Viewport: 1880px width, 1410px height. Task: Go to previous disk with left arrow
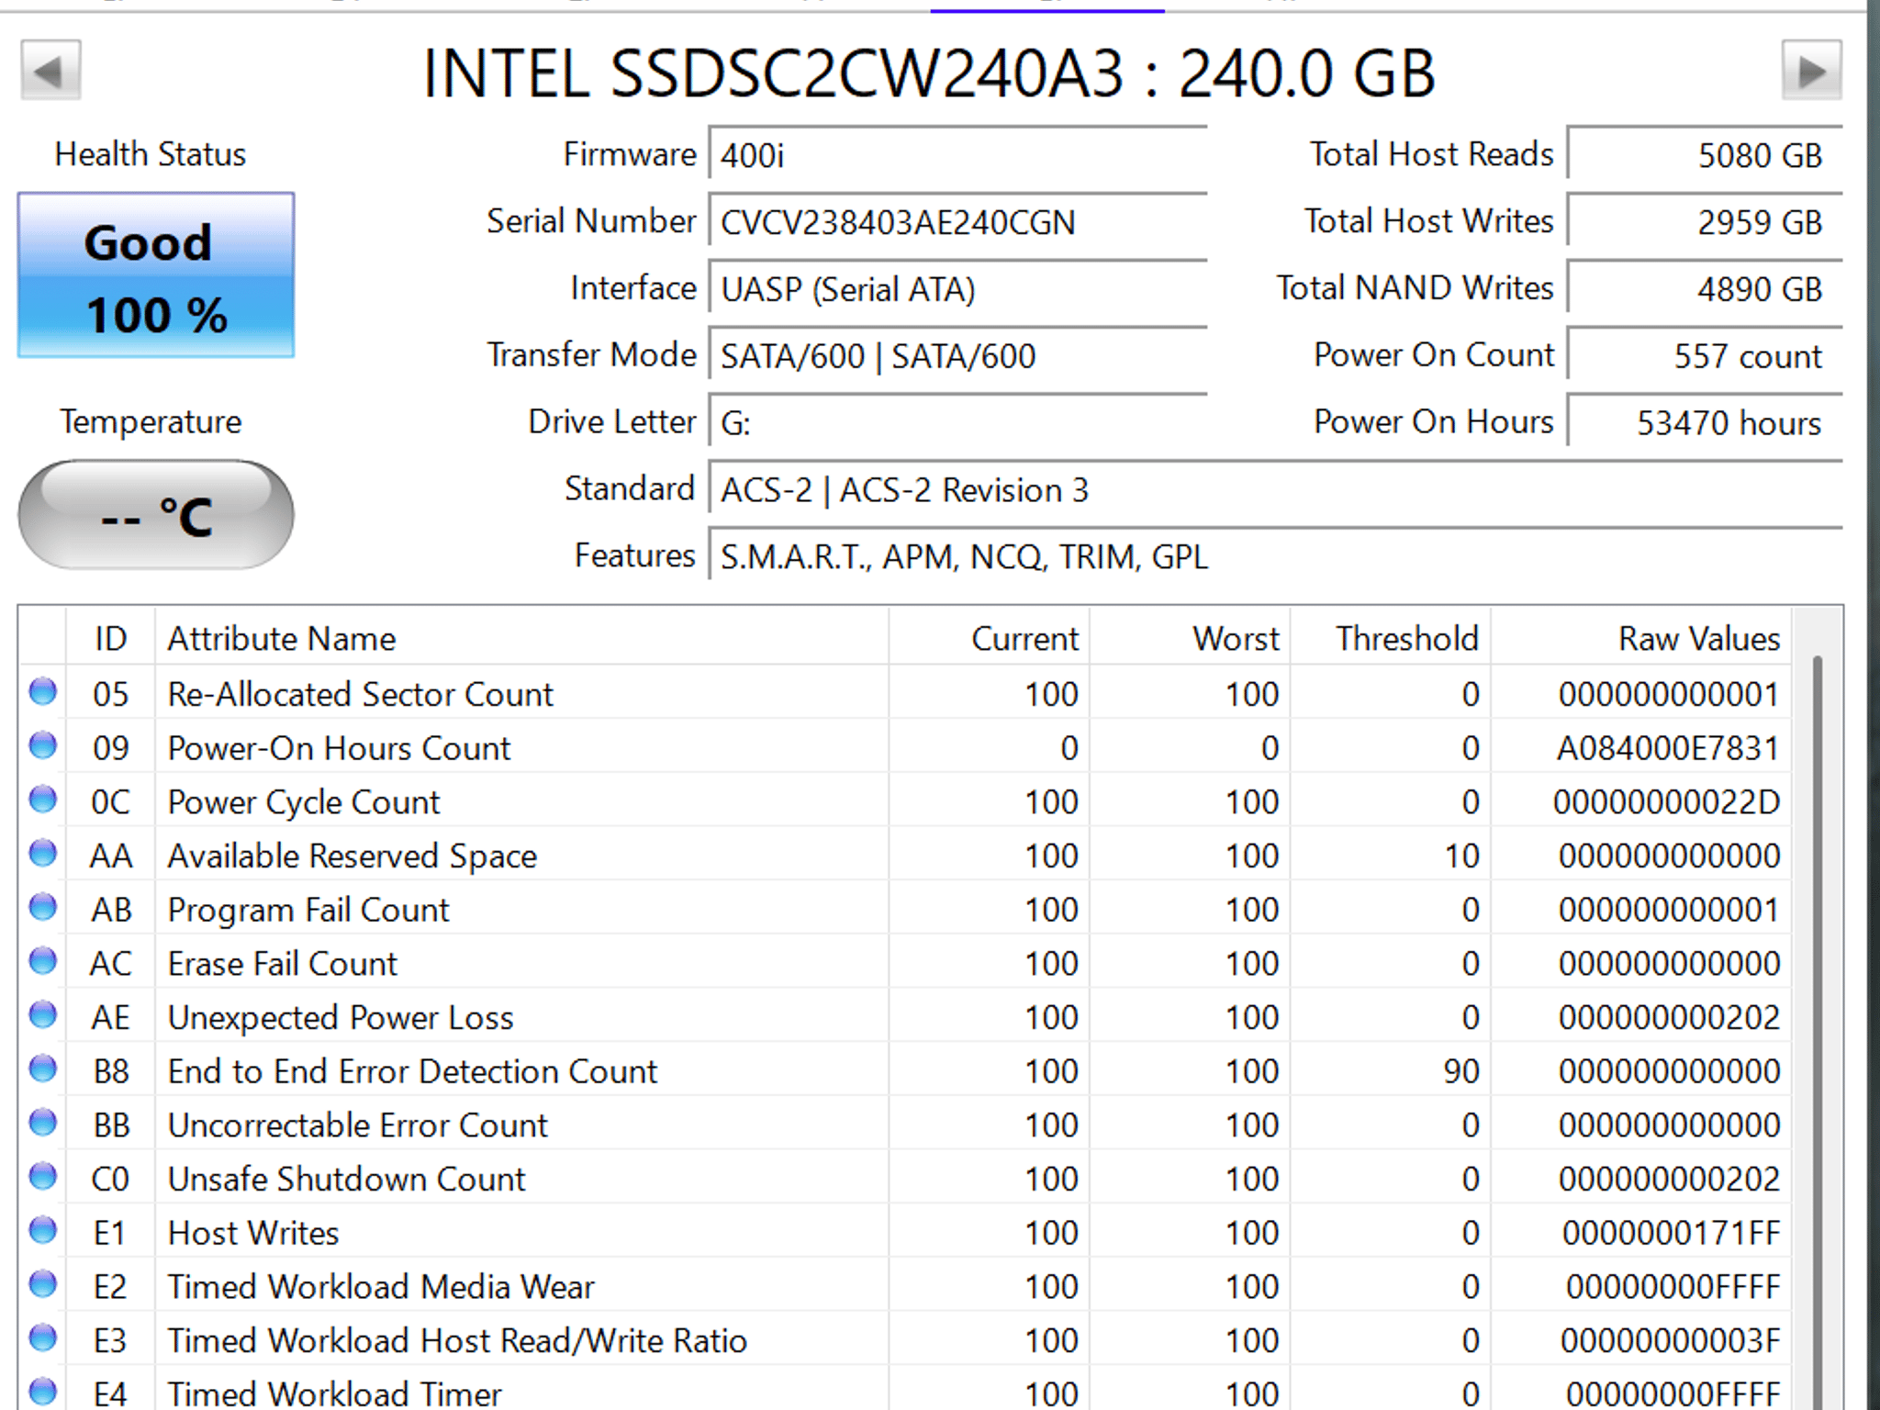(x=51, y=70)
